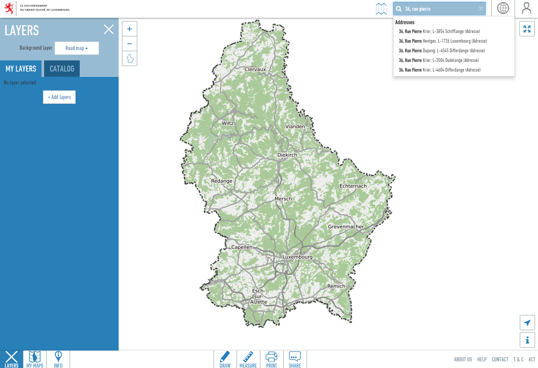Zoom out of the map

(x=129, y=44)
